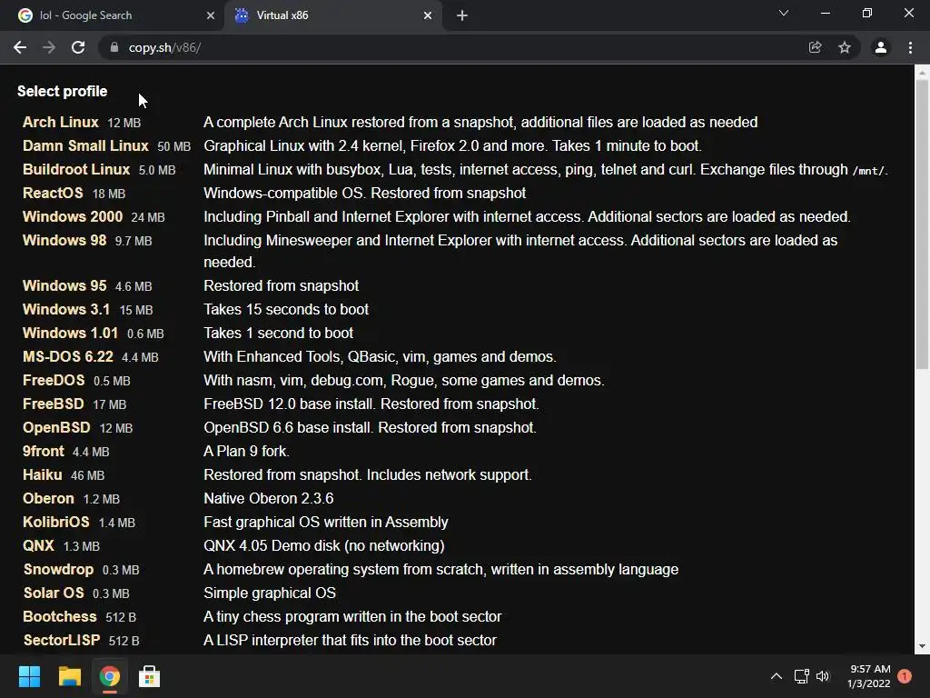Switch to 'lol - Google Search' tab

[111, 15]
